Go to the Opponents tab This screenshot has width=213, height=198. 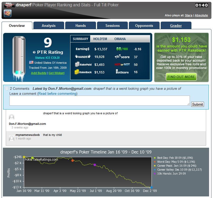click(x=144, y=26)
